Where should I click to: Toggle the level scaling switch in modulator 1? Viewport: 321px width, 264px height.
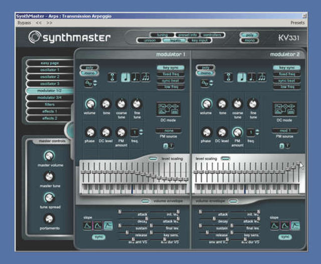pyautogui.click(x=153, y=158)
